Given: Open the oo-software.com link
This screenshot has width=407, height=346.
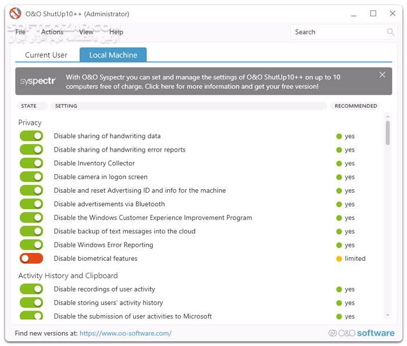Looking at the screenshot, I should (x=125, y=333).
